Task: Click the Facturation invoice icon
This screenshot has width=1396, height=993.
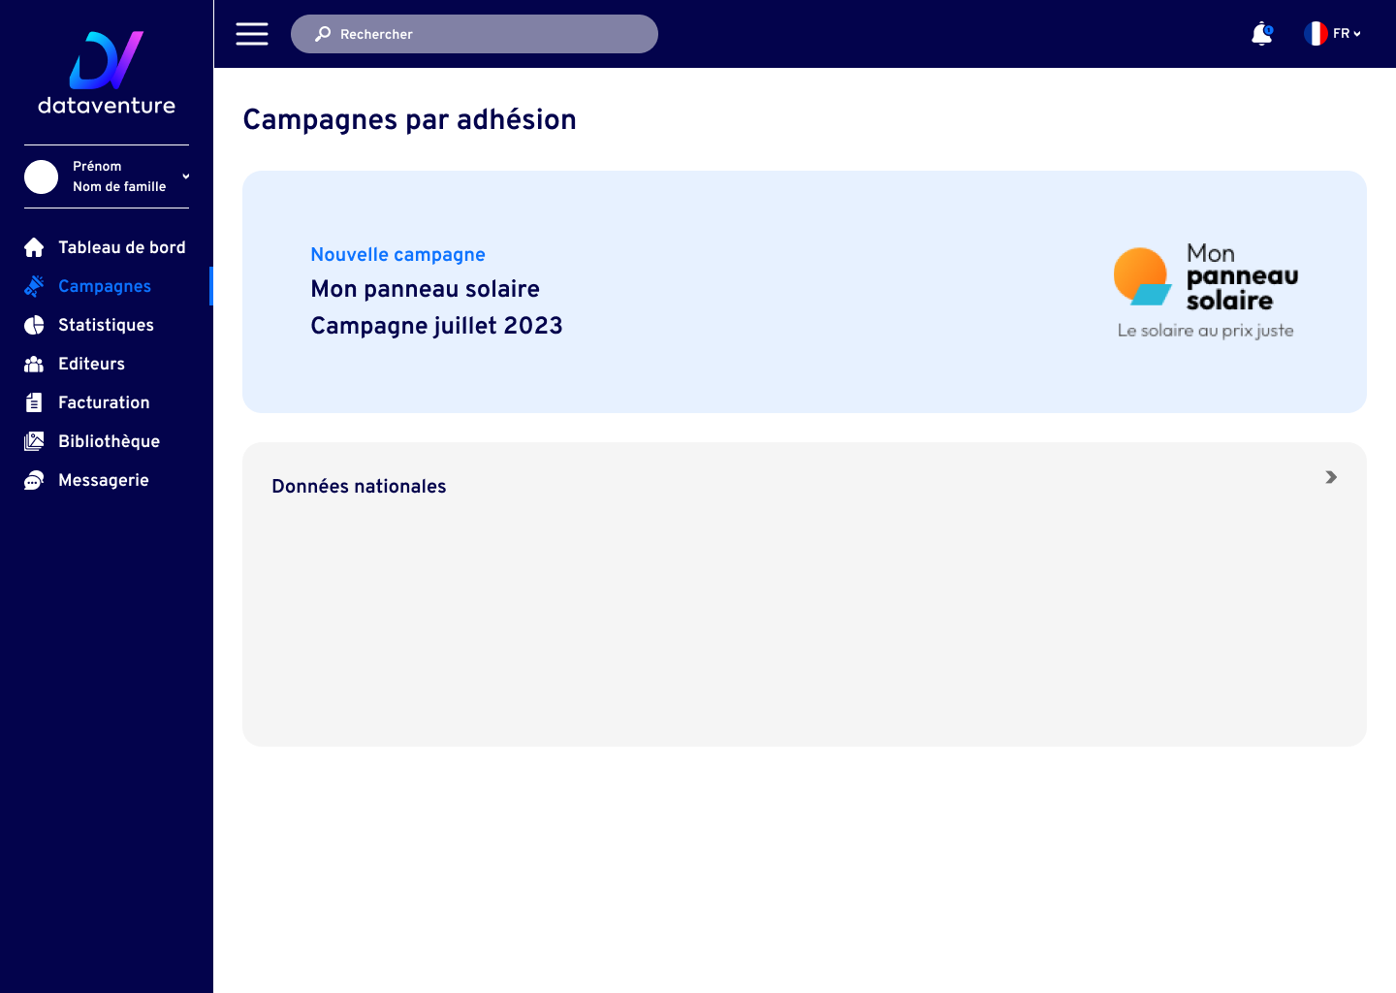Action: point(34,402)
